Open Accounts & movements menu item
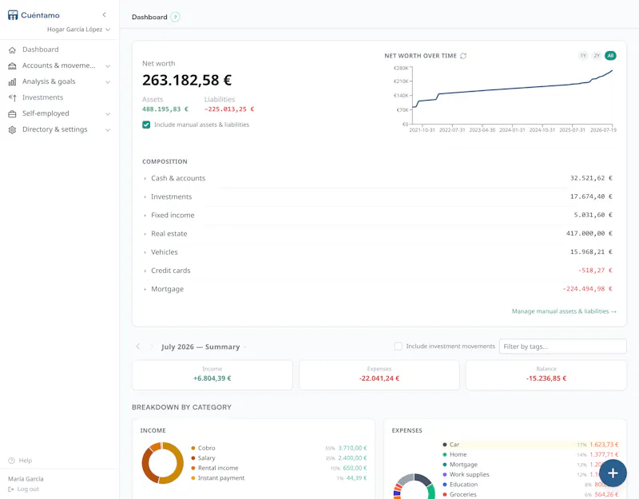Image resolution: width=639 pixels, height=499 pixels. pos(58,65)
